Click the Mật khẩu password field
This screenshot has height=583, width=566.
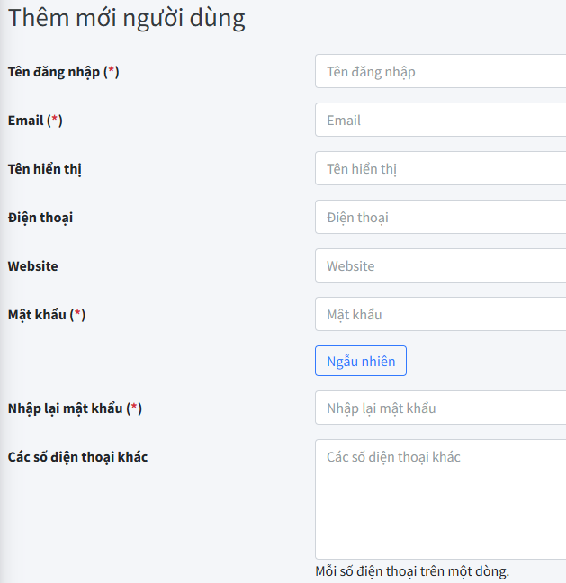pos(441,315)
